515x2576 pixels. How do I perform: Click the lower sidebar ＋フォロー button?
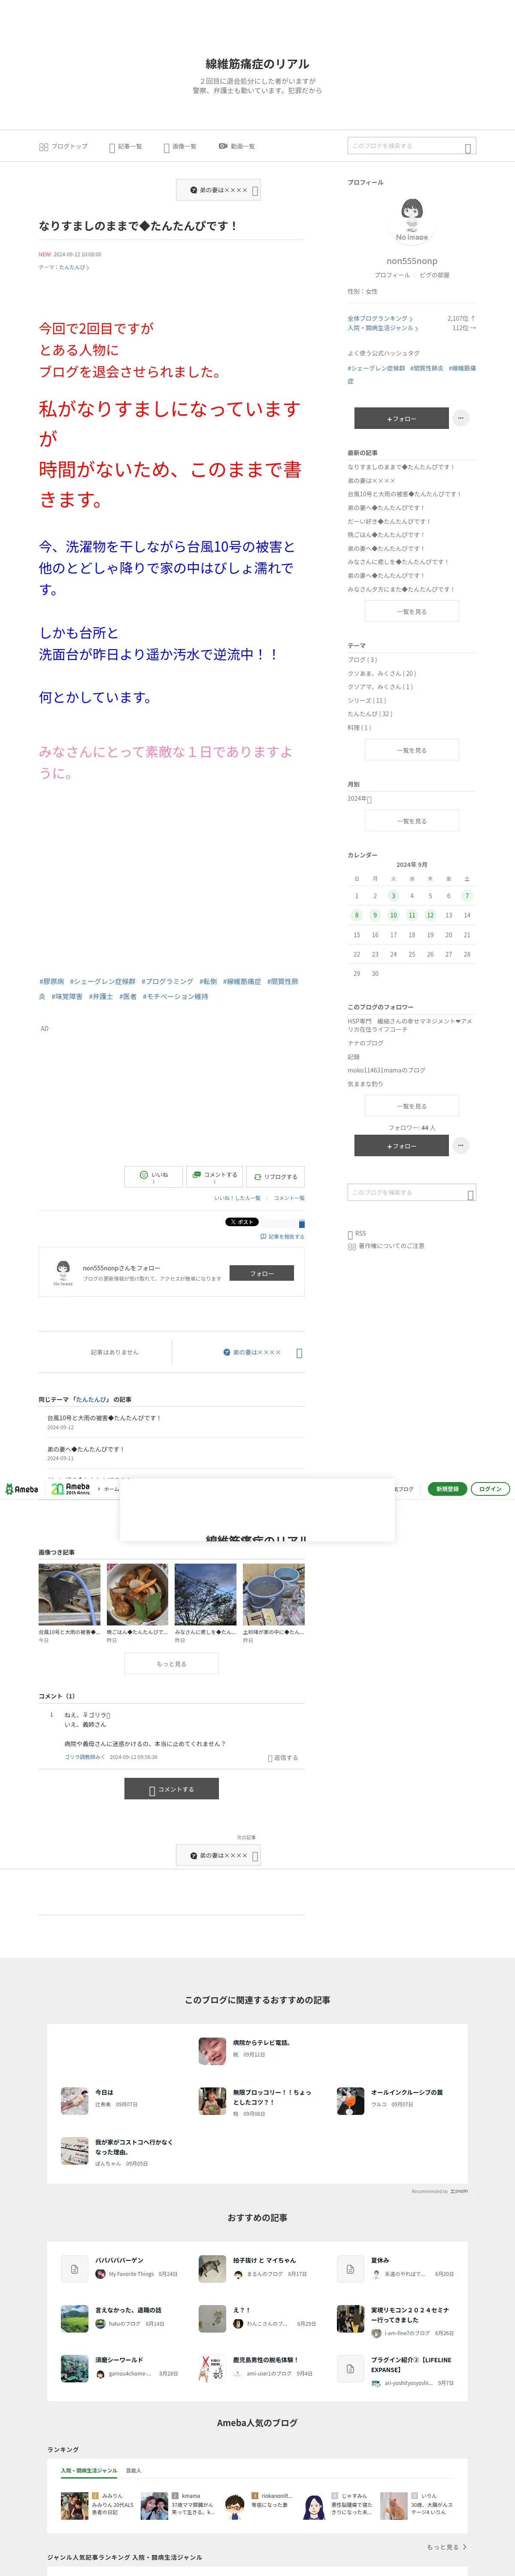[401, 1146]
